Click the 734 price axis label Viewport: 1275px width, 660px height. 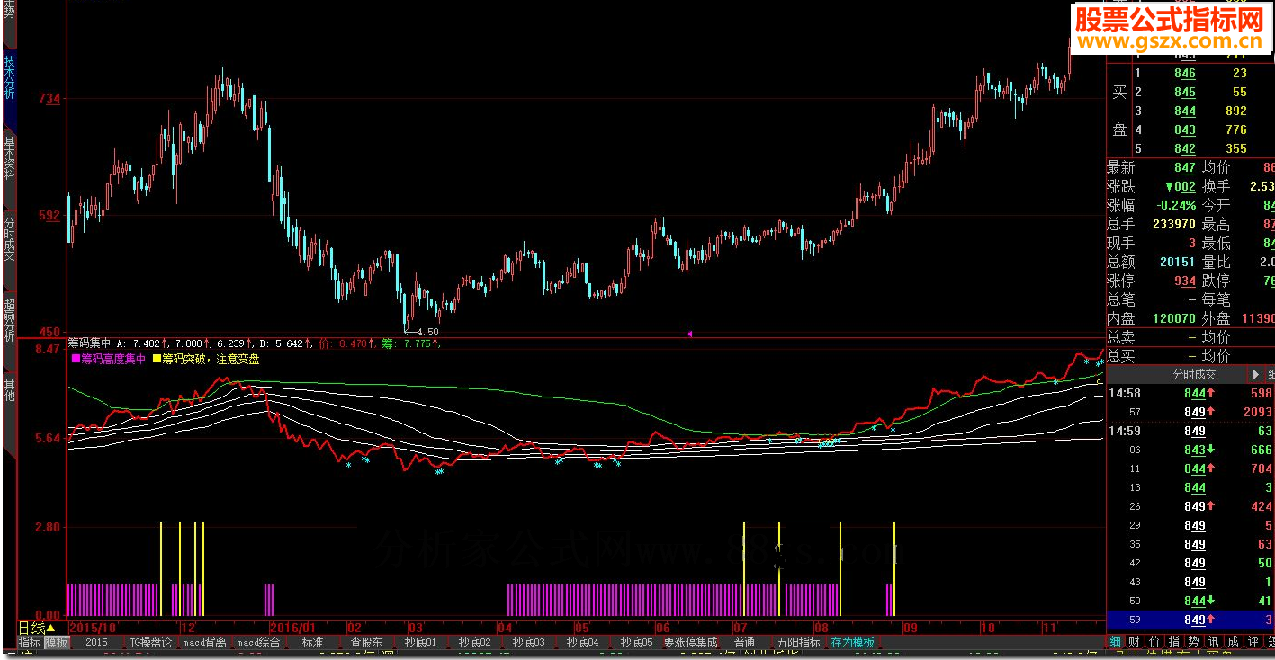tap(49, 99)
